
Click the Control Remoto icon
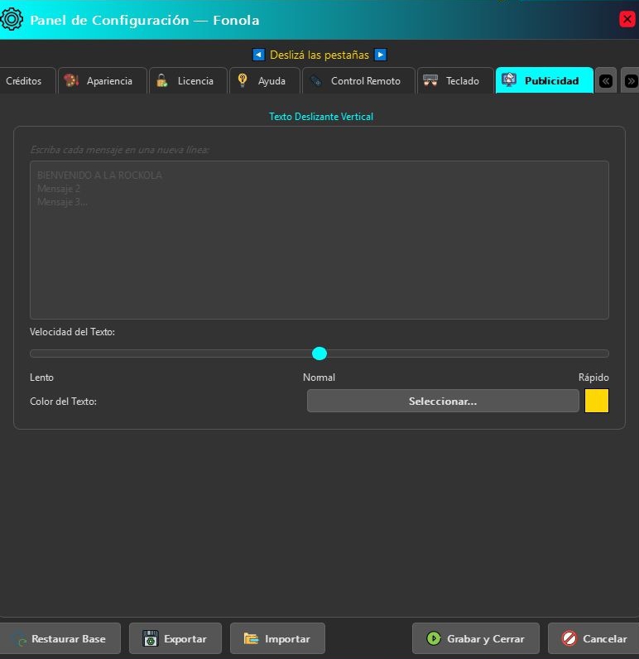(316, 80)
